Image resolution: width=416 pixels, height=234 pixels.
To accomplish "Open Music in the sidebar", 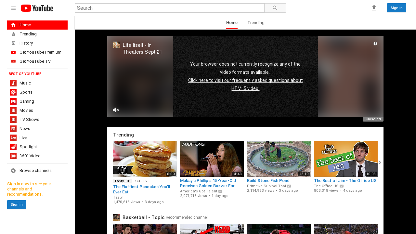I will 37,83.
